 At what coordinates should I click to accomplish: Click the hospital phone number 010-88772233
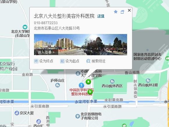[x=46, y=23]
